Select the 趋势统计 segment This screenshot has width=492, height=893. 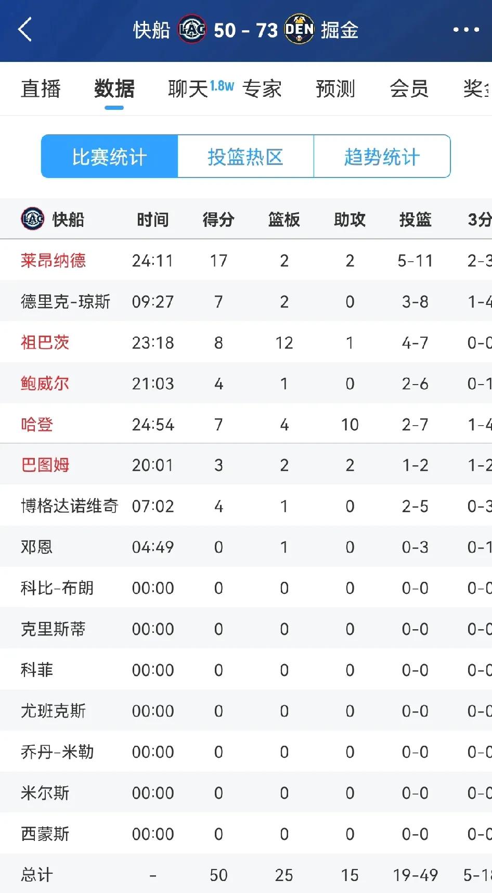click(382, 157)
